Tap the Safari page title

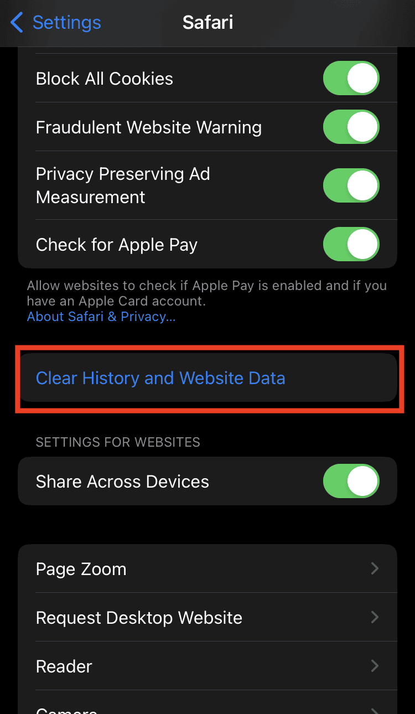[207, 23]
